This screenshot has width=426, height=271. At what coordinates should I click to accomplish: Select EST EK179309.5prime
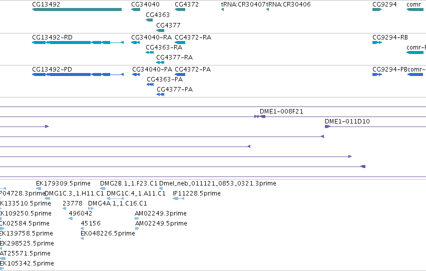(x=39, y=188)
